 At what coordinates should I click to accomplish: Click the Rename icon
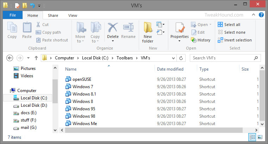pyautogui.click(x=128, y=27)
